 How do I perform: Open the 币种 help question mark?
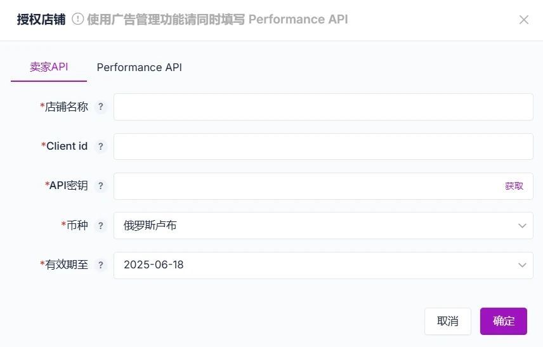[x=100, y=226]
